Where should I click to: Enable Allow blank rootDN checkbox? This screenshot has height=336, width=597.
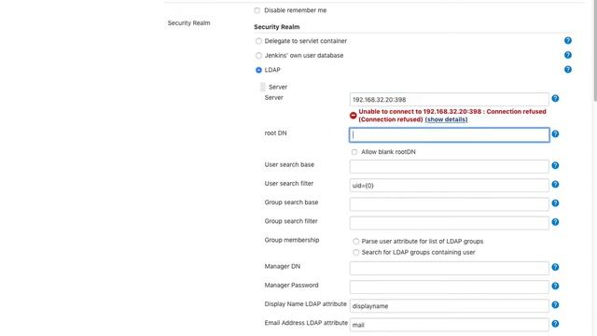354,152
